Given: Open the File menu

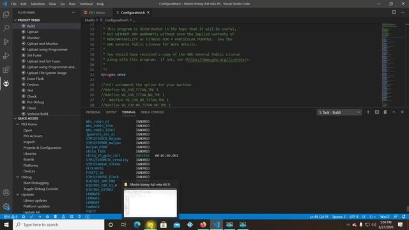Looking at the screenshot, I should pos(14,4).
